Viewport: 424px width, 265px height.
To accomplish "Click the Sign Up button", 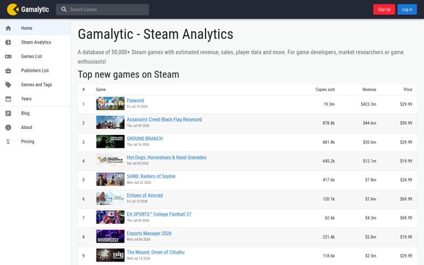I will [384, 9].
